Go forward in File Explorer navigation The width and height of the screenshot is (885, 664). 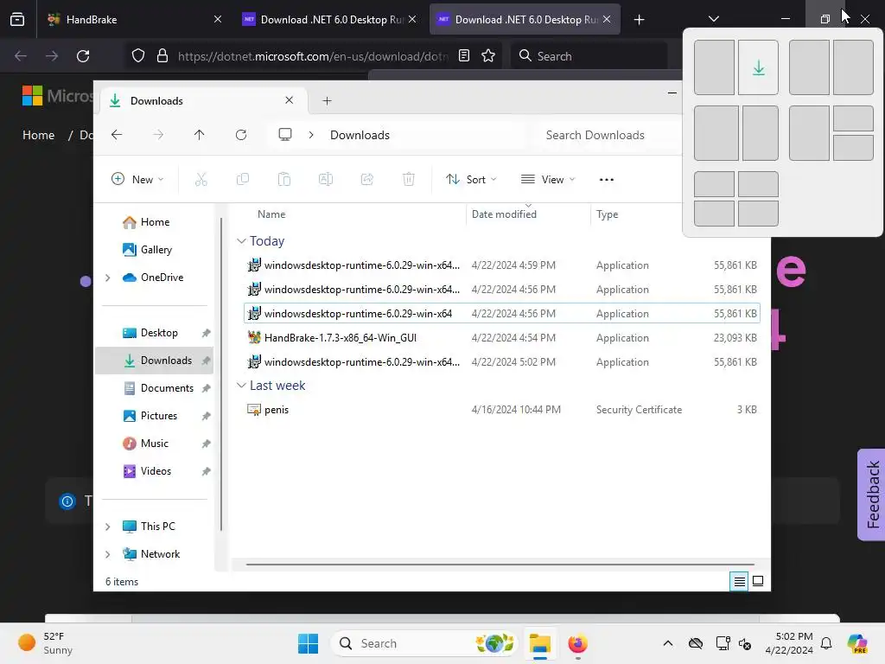click(x=159, y=135)
